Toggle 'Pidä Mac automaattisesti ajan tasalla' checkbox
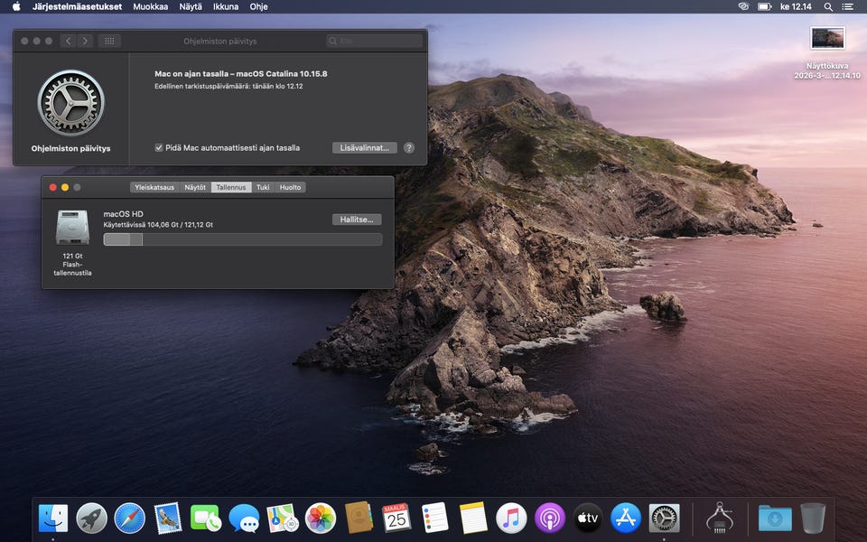 click(x=159, y=147)
